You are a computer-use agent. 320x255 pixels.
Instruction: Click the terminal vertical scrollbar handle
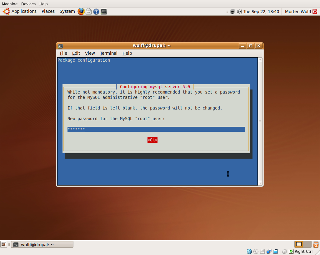[x=260, y=121]
